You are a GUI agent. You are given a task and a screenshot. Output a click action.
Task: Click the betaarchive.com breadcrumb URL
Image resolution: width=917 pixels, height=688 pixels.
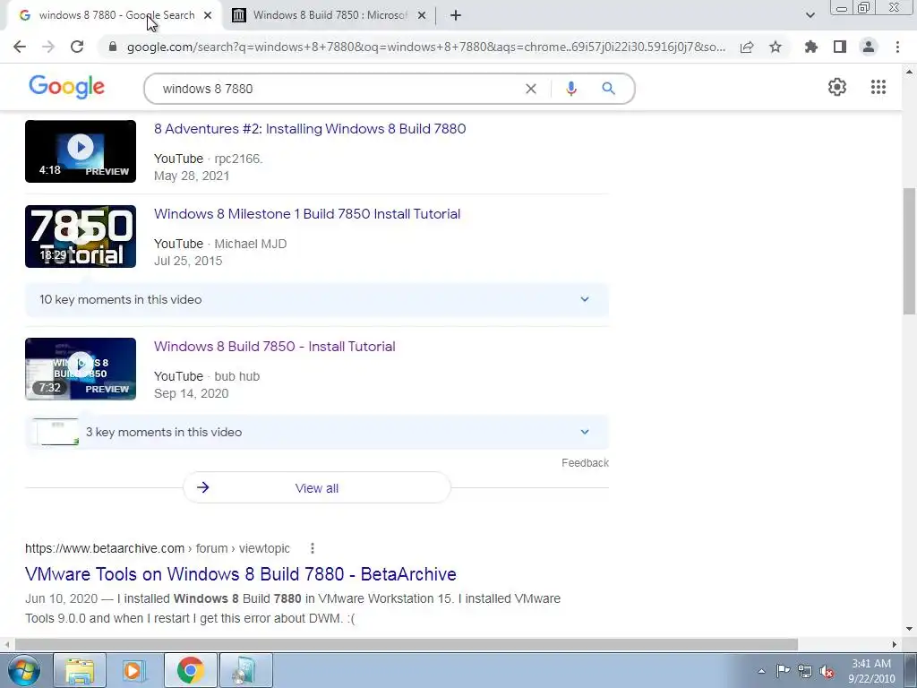pyautogui.click(x=158, y=548)
